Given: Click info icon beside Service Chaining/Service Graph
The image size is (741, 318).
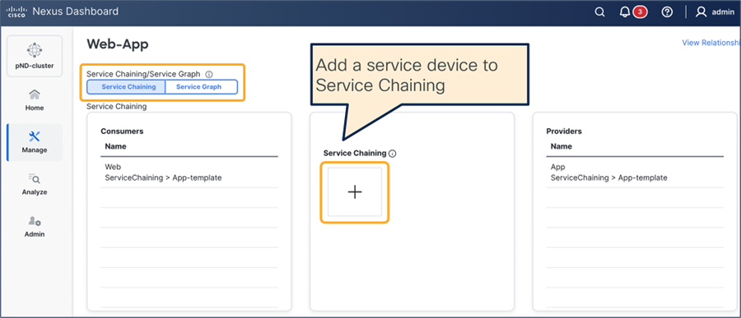Looking at the screenshot, I should click(x=209, y=74).
